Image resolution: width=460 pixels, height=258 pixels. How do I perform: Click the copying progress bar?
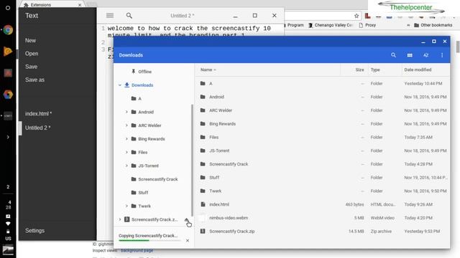pos(149,241)
